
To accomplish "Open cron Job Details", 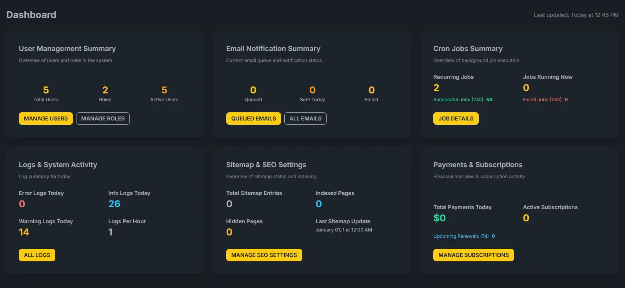I will (x=456, y=118).
